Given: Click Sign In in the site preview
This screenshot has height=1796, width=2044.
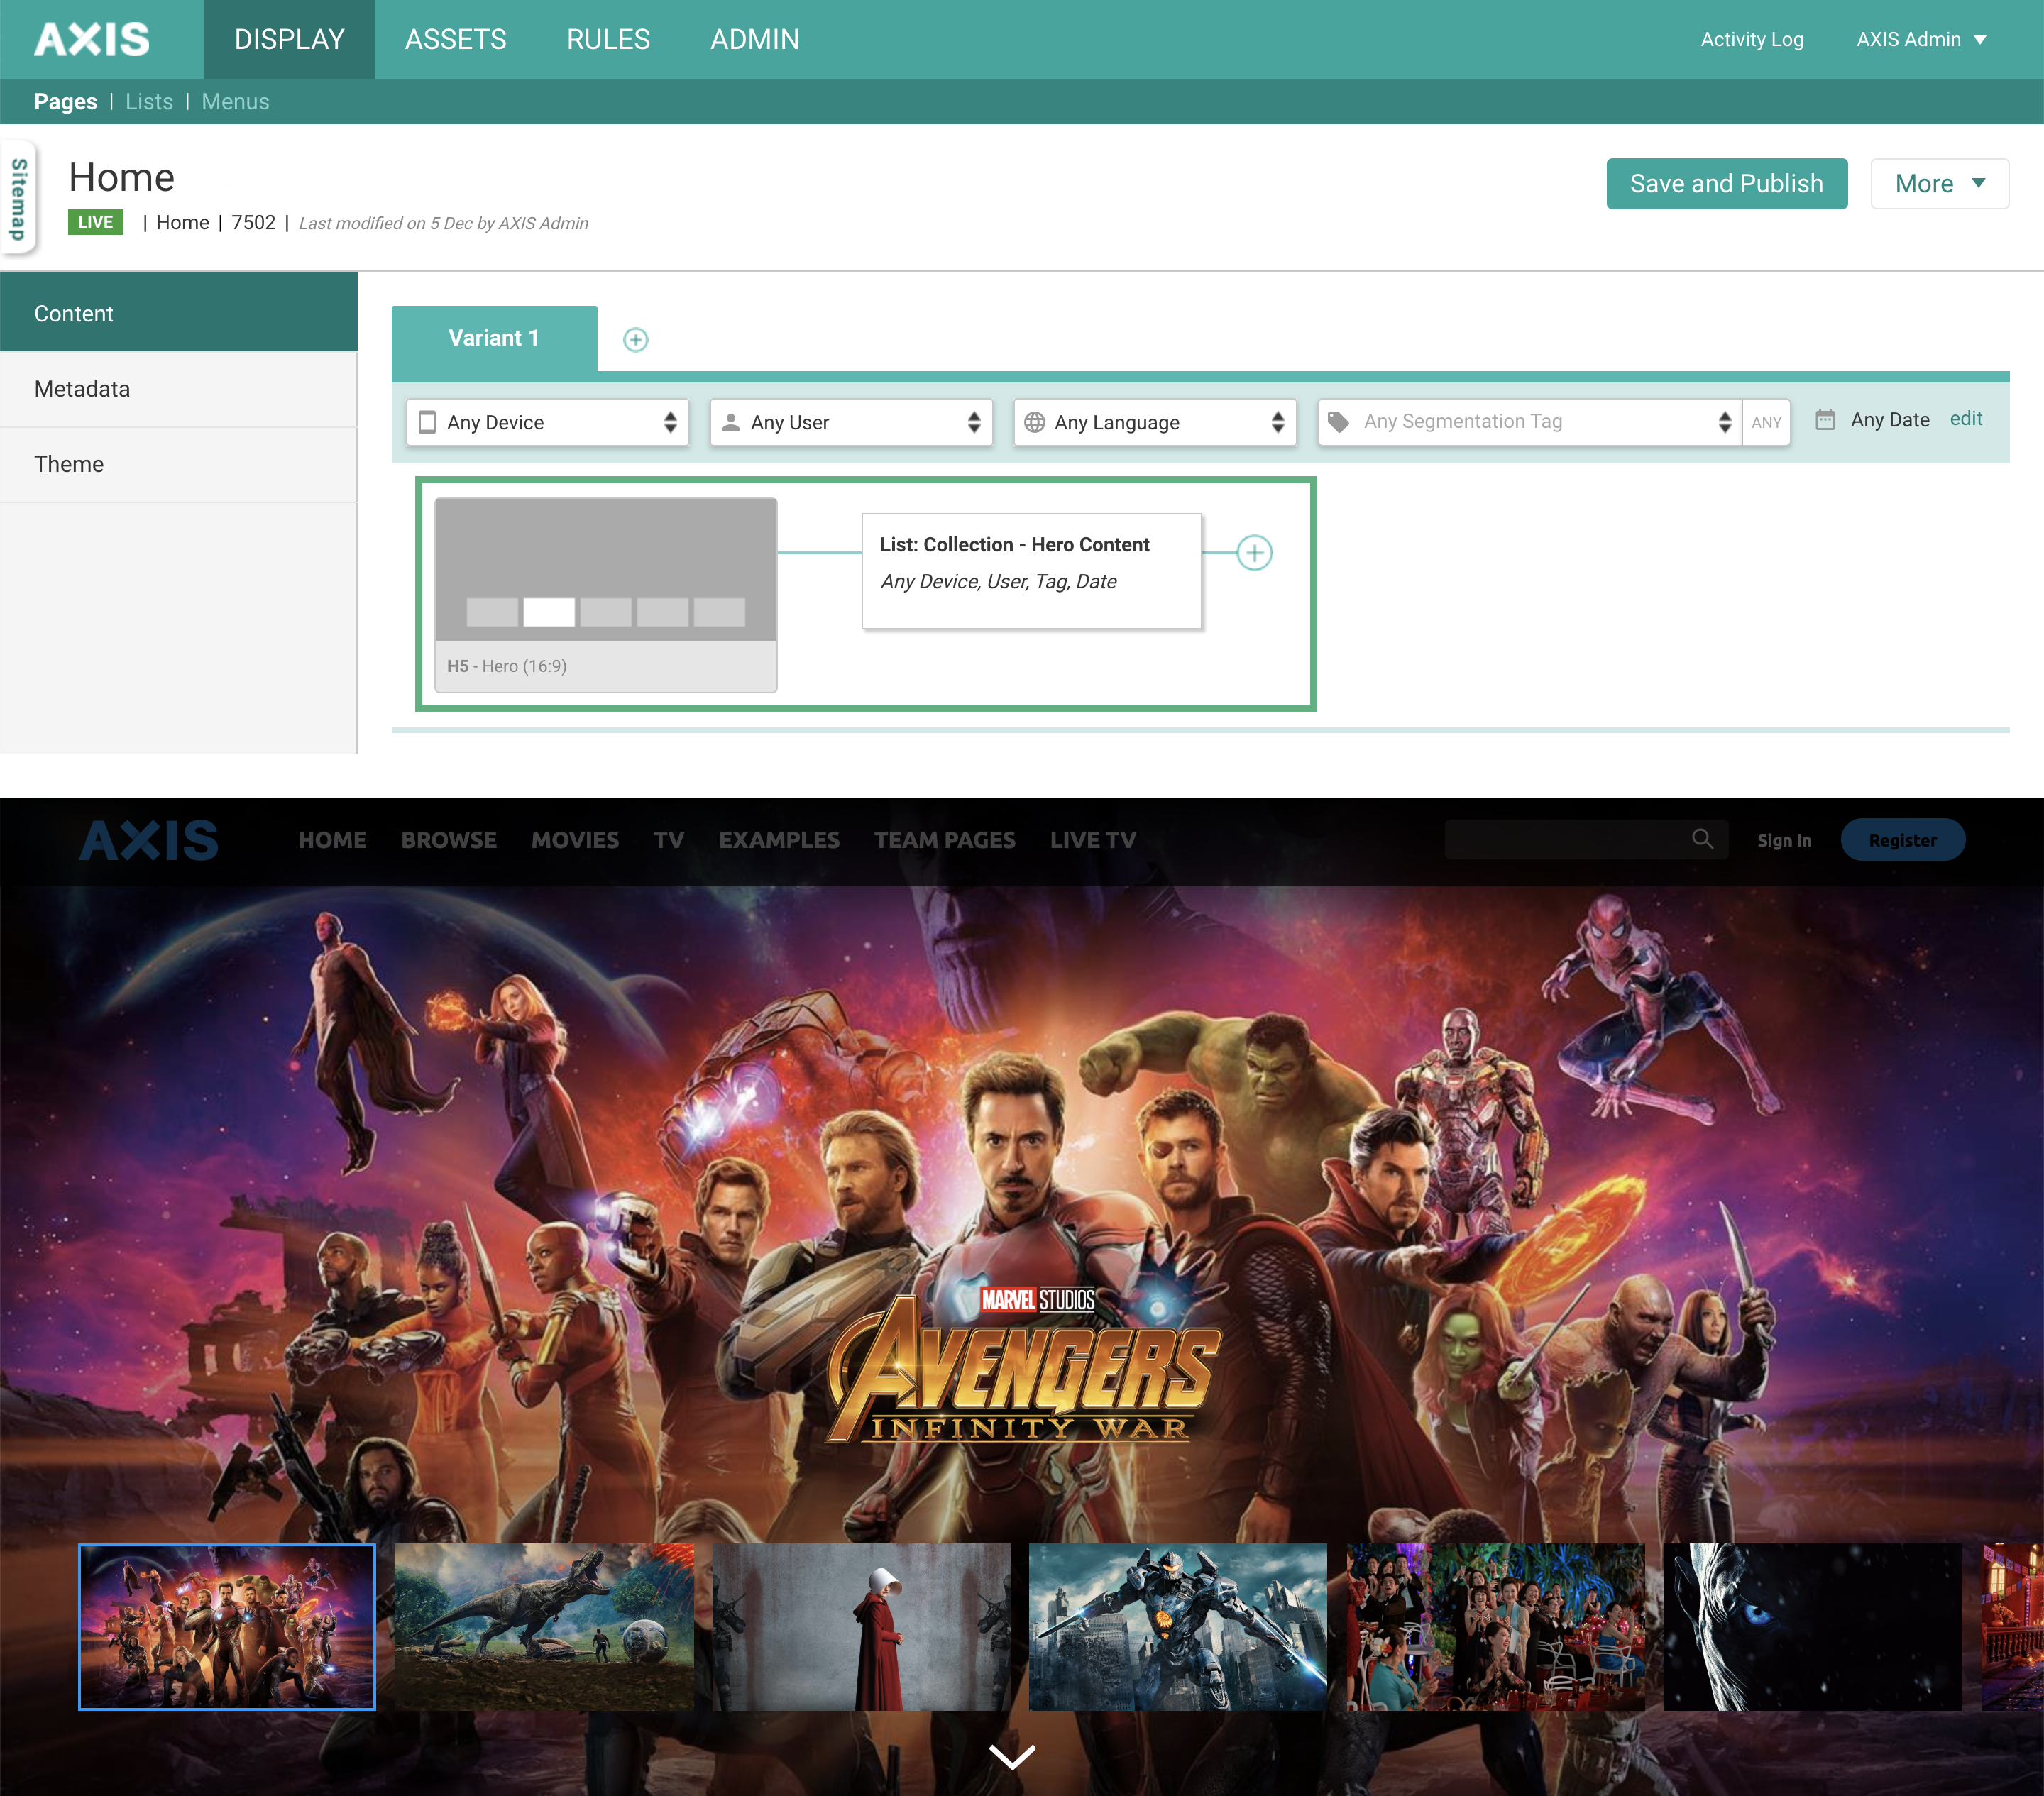Looking at the screenshot, I should pos(1784,840).
